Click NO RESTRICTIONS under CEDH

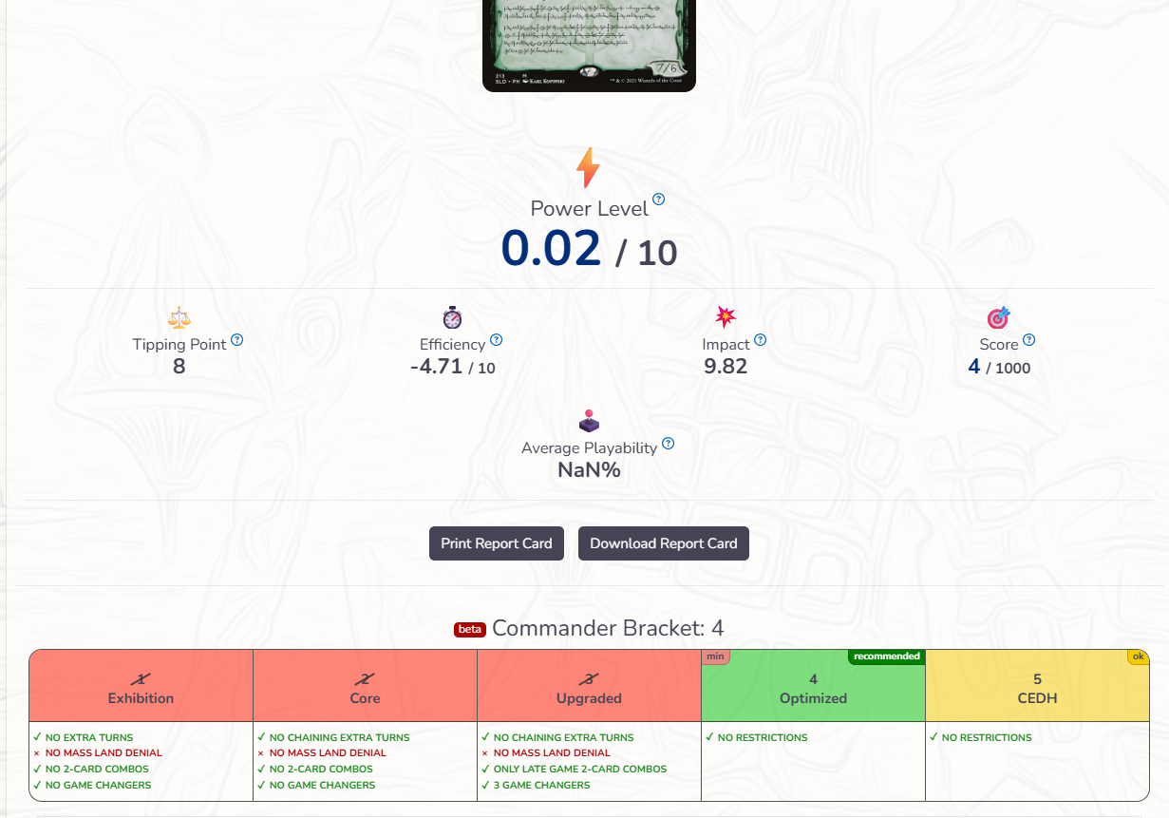tap(987, 737)
